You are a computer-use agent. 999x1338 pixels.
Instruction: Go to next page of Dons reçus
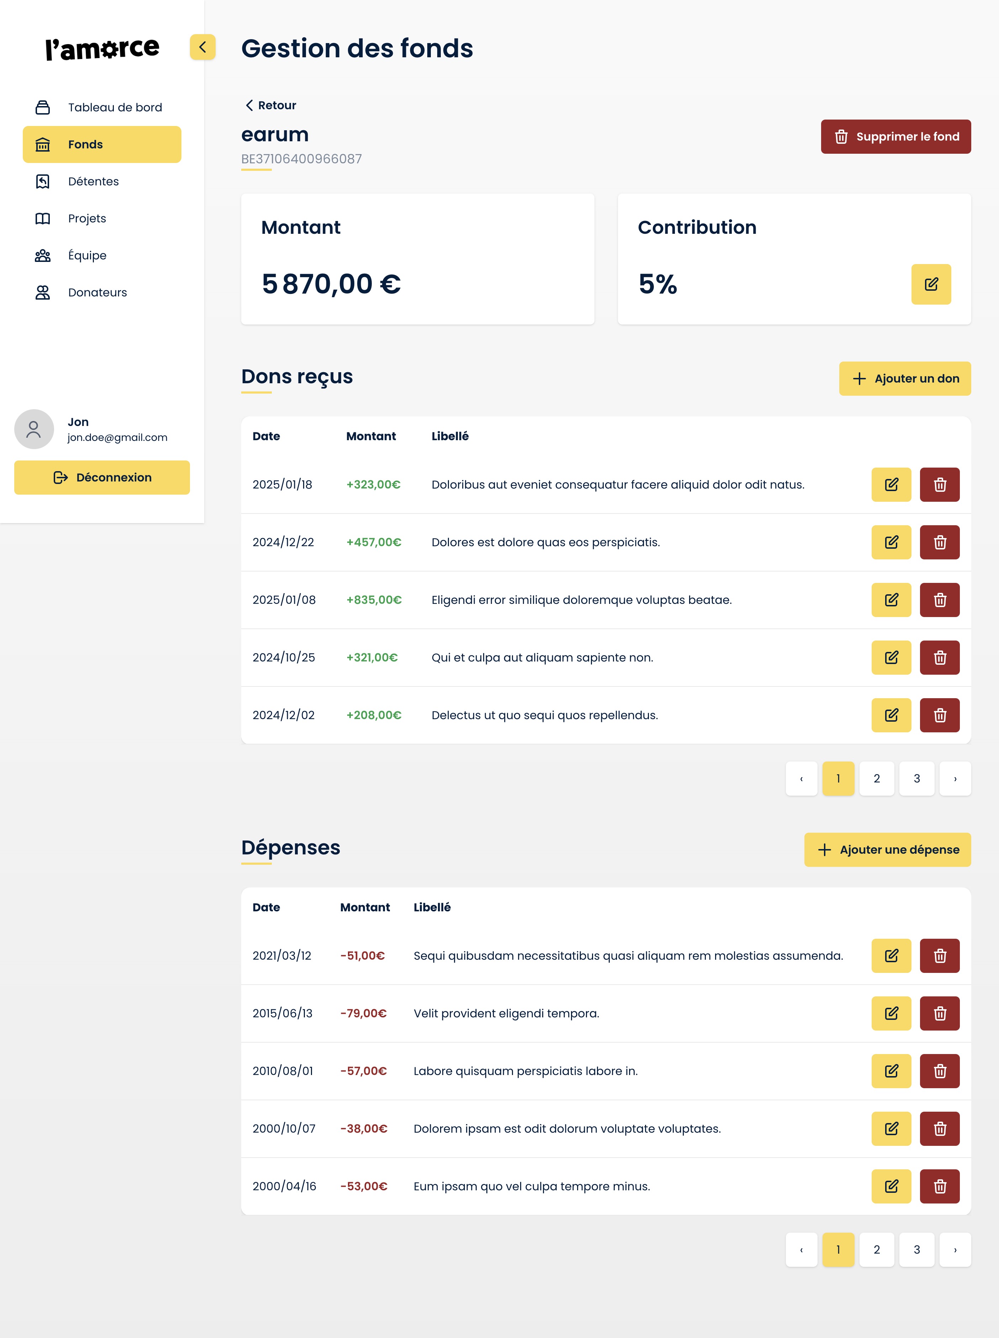click(955, 779)
